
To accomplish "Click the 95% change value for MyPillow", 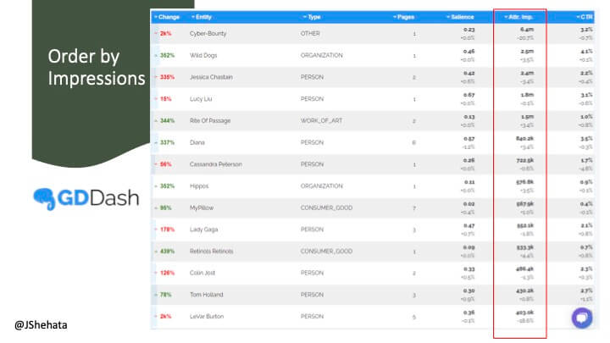I will tap(165, 207).
